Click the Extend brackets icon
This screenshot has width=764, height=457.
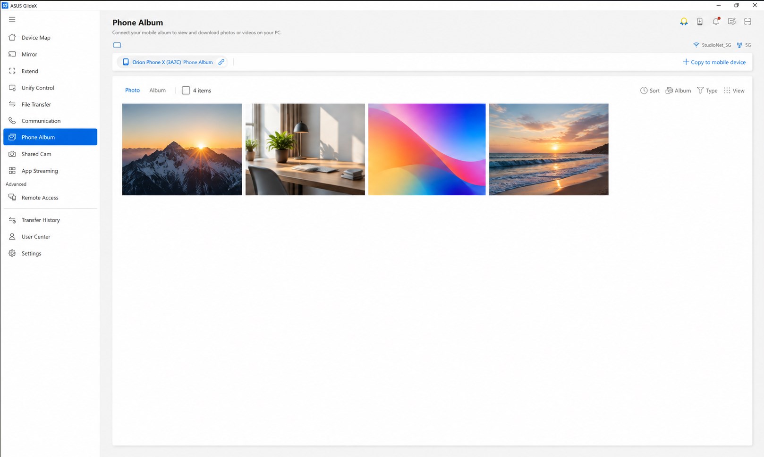12,71
